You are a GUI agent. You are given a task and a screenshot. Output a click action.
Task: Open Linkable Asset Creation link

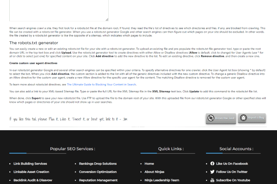(x=31, y=172)
